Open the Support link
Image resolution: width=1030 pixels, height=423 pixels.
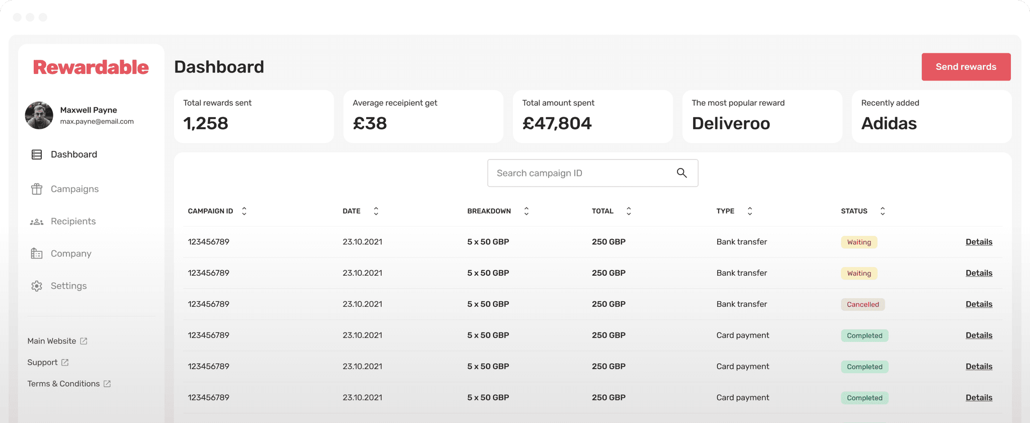pos(42,362)
